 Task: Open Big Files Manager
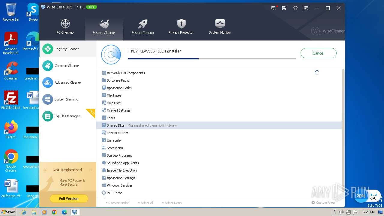[x=68, y=116]
